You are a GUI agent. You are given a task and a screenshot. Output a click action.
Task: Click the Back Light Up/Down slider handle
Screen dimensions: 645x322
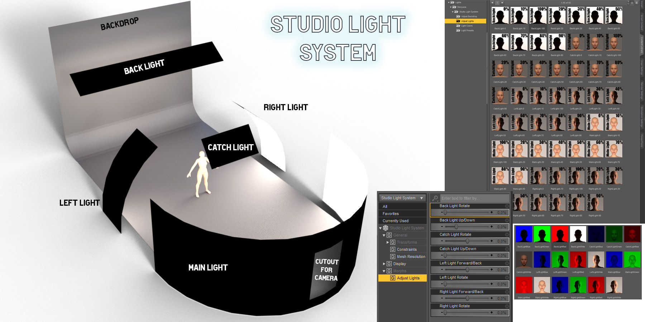(456, 227)
